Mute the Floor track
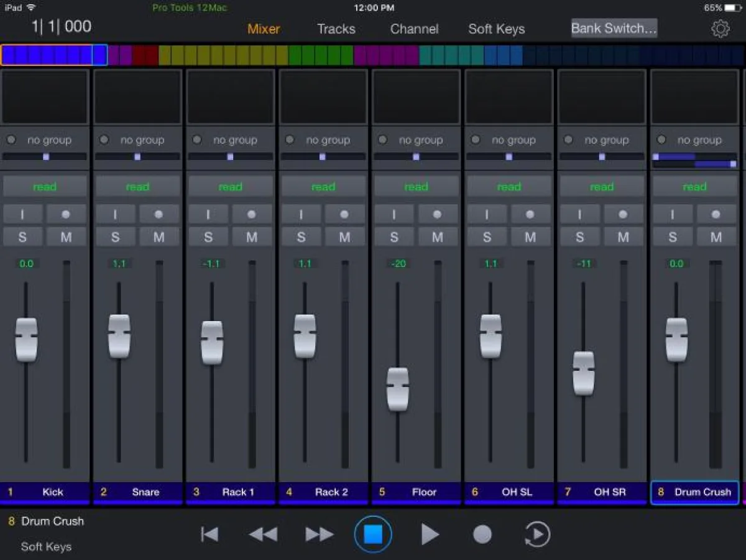This screenshot has width=746, height=560. point(437,236)
